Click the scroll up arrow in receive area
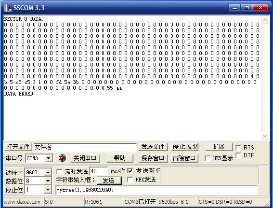The width and height of the screenshot is (273, 208). point(265,20)
